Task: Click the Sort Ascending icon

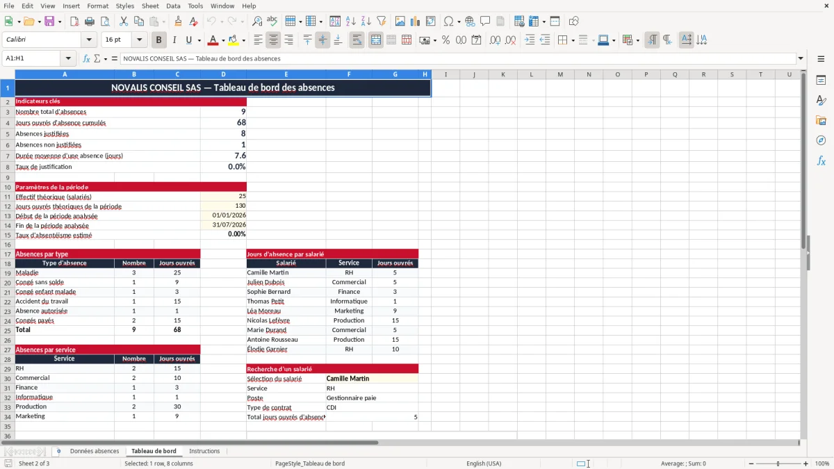Action: (x=351, y=22)
